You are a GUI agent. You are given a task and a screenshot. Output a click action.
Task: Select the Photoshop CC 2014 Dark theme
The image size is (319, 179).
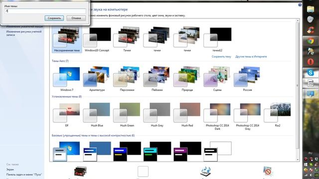point(217,116)
